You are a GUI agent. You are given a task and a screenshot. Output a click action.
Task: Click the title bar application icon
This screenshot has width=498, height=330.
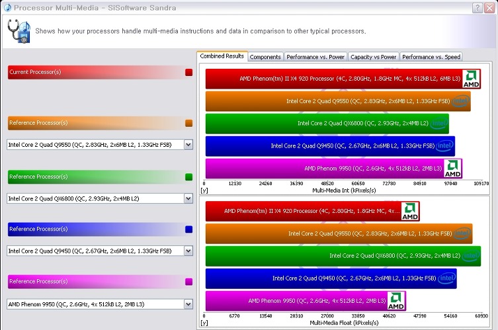[8, 8]
